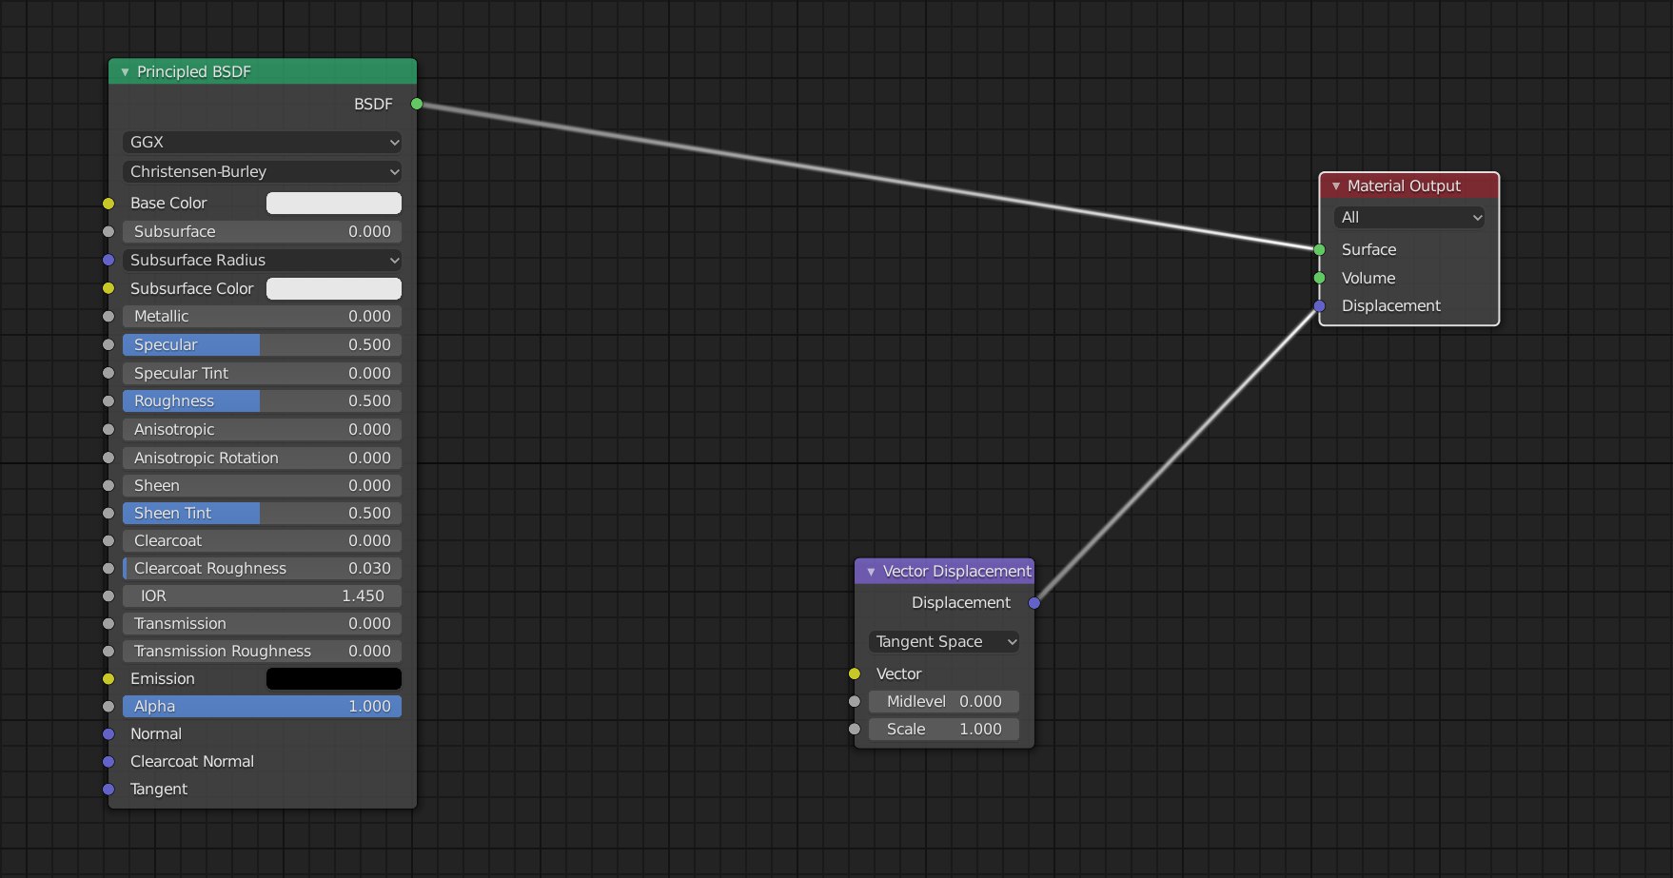Viewport: 1673px width, 878px height.
Task: Click the Volume input socket
Action: click(x=1319, y=278)
